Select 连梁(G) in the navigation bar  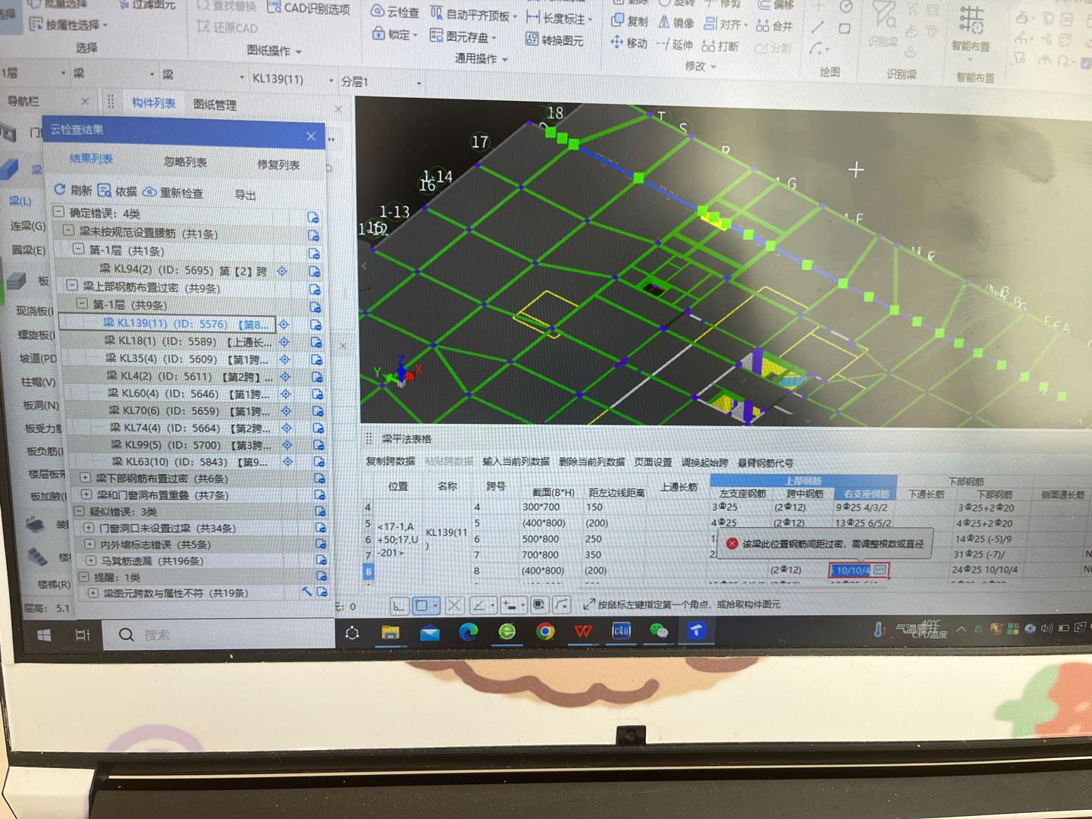point(28,226)
